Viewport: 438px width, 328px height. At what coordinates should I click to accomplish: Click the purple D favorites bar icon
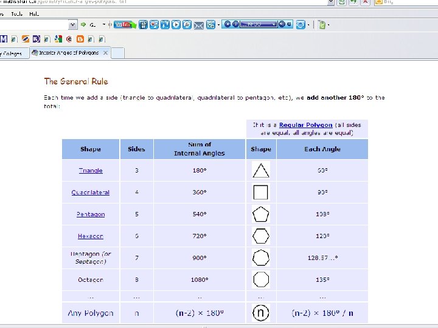[x=36, y=39]
